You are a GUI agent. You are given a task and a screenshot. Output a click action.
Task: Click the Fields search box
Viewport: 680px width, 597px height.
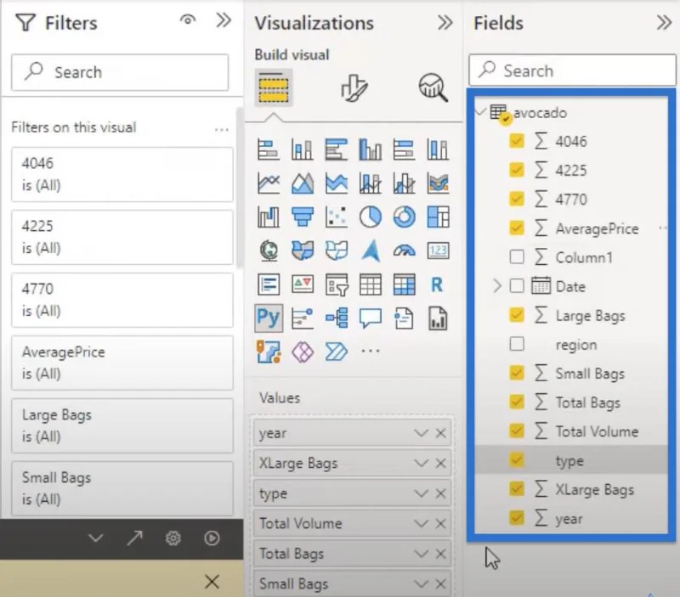coord(572,70)
